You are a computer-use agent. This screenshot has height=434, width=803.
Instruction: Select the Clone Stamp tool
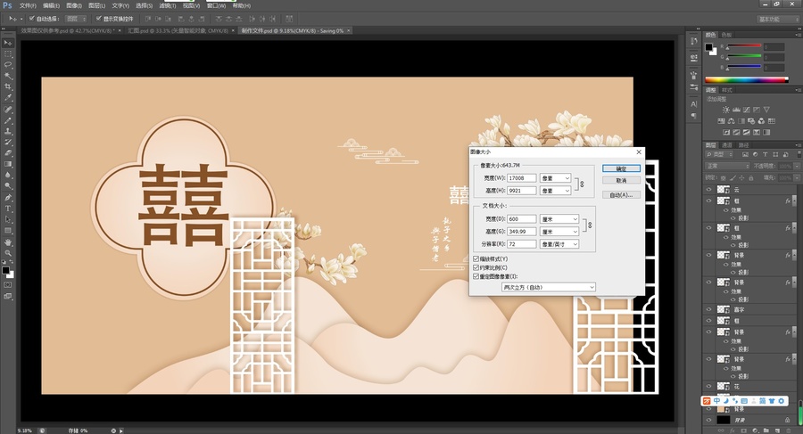(8, 132)
